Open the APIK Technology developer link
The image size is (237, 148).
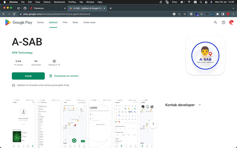pyautogui.click(x=22, y=53)
